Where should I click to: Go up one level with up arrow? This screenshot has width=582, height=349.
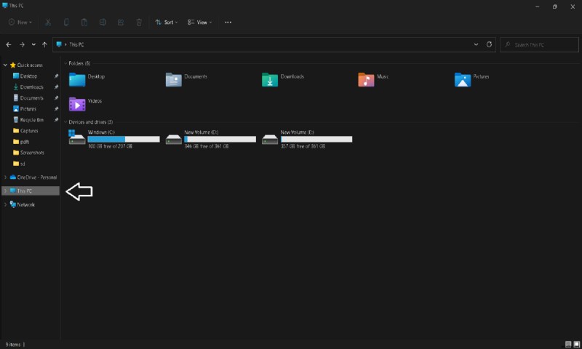click(44, 44)
